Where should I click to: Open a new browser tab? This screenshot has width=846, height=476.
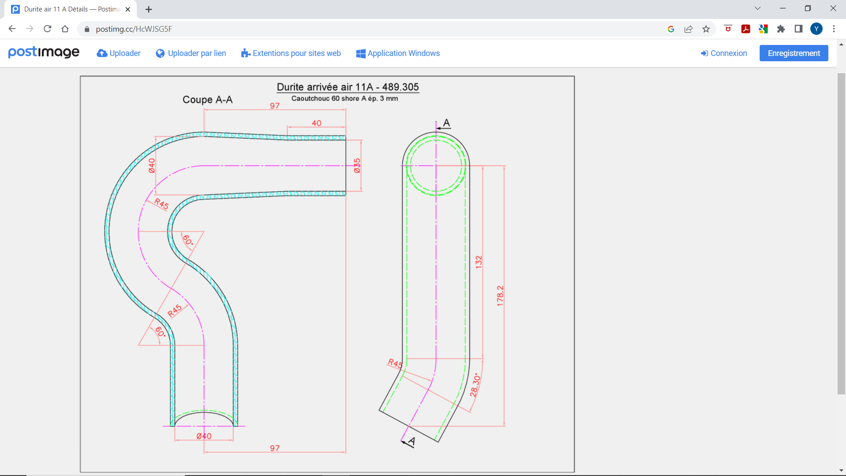(x=149, y=9)
